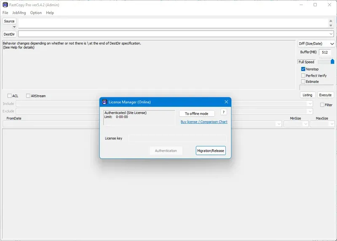Click the Limit: 0-00-00 text
The width and height of the screenshot is (337, 241).
coord(116,117)
